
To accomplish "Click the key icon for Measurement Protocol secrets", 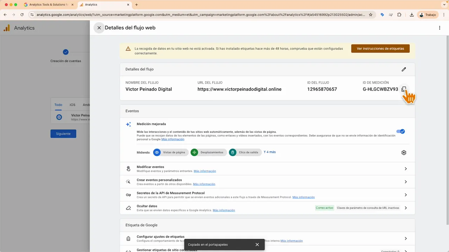I will (x=128, y=195).
